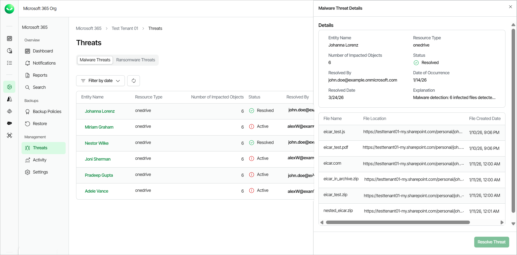The height and width of the screenshot is (255, 517).
Task: Open the task list icon in rail
Action: pos(9,63)
